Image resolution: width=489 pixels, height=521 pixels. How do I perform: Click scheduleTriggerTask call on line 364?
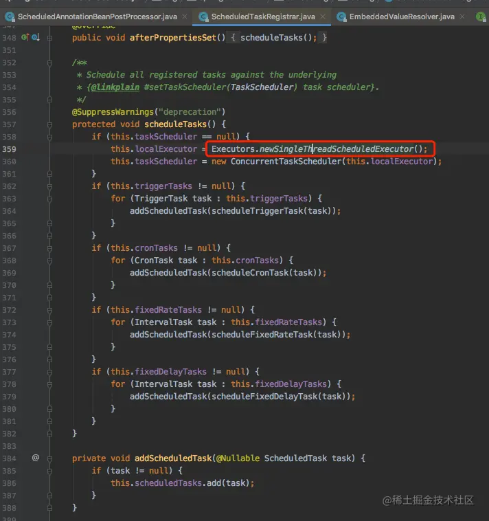click(258, 211)
